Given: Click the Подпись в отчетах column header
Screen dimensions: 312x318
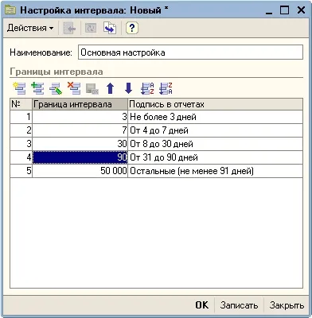Looking at the screenshot, I should point(215,104).
